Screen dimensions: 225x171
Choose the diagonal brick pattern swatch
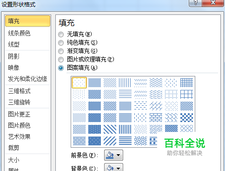click(156, 106)
